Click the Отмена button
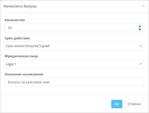 134,104
